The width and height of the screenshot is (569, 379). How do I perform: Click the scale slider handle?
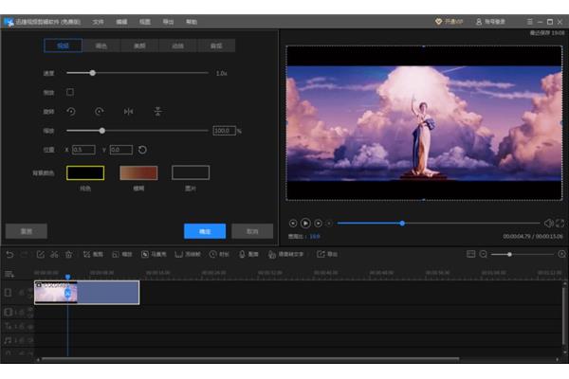pos(102,131)
